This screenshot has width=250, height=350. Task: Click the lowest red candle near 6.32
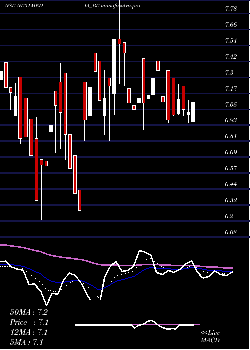click(80, 200)
